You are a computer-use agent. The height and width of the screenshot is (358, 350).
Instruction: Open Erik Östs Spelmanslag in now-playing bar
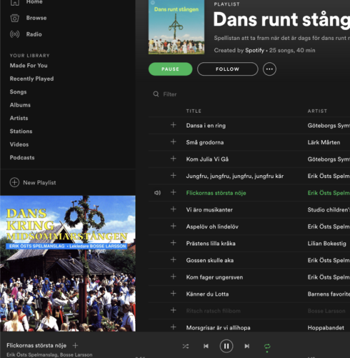pos(32,354)
